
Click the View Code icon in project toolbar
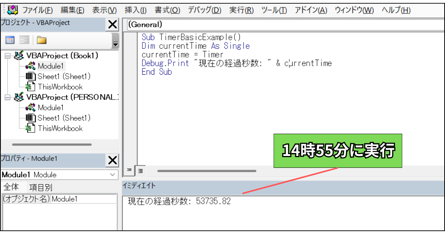click(x=10, y=40)
